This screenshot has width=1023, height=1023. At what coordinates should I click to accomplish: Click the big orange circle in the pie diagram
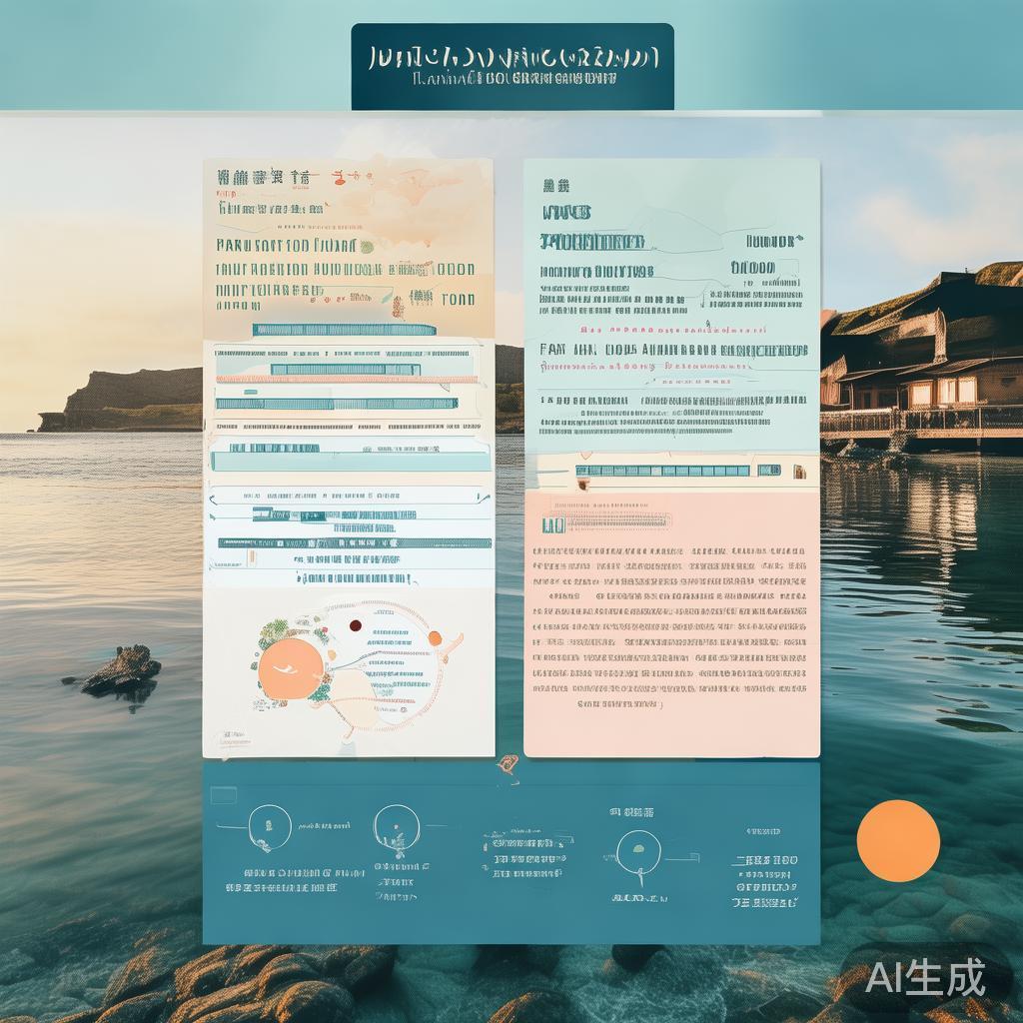(x=291, y=668)
